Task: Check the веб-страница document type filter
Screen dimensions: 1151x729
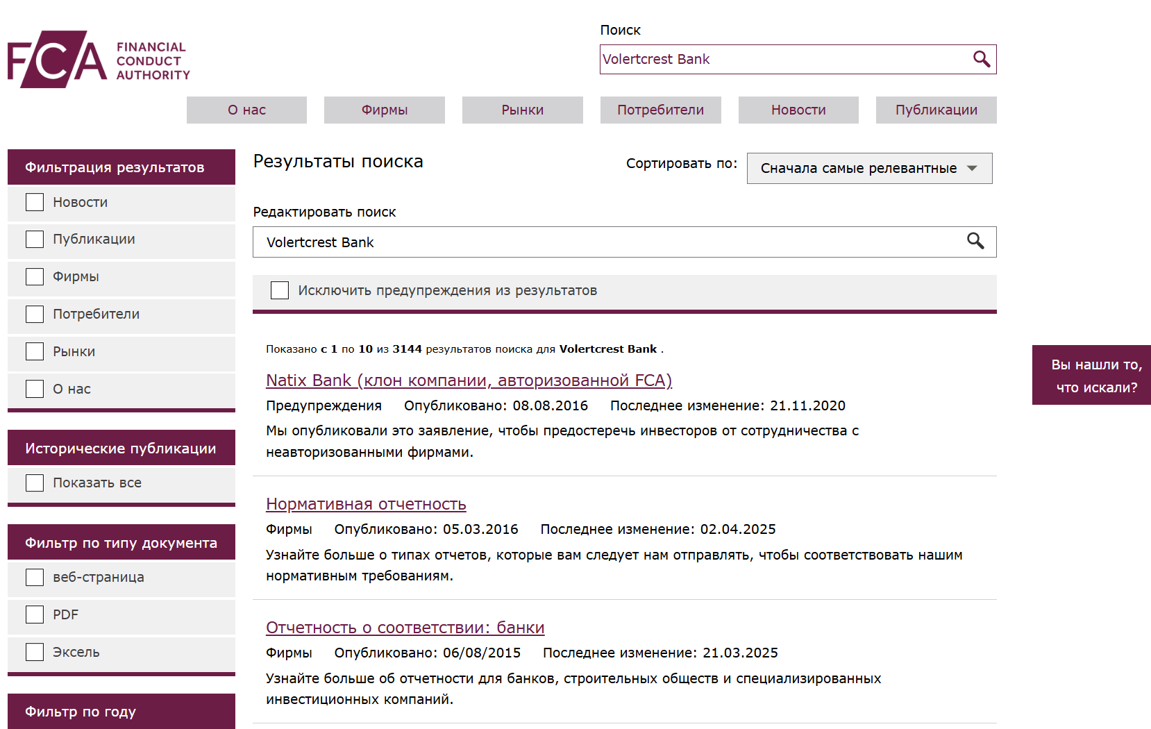Action: (x=34, y=576)
